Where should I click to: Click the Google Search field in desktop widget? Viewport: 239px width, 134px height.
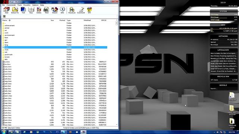[224, 89]
